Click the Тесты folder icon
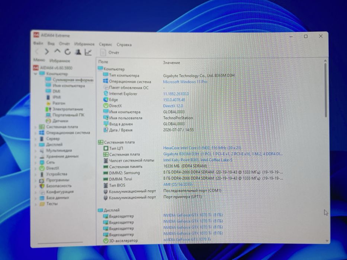The width and height of the screenshot is (347, 260). (x=42, y=204)
